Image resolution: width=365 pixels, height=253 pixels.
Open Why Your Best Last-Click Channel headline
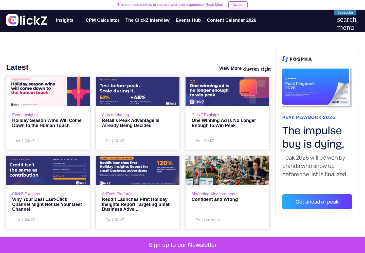click(x=47, y=204)
